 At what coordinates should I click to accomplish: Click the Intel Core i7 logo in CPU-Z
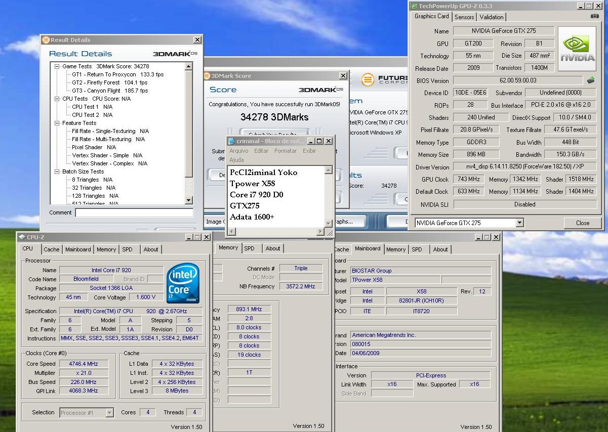(183, 284)
